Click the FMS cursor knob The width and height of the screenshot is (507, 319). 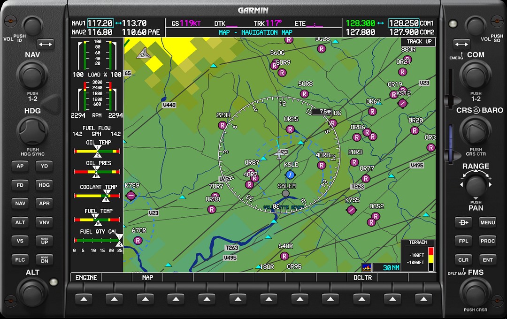point(475,292)
